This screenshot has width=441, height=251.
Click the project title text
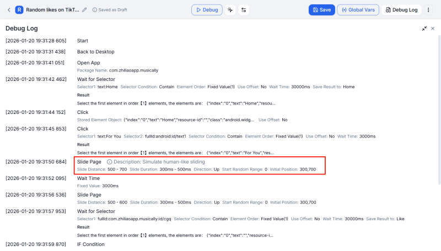52,10
